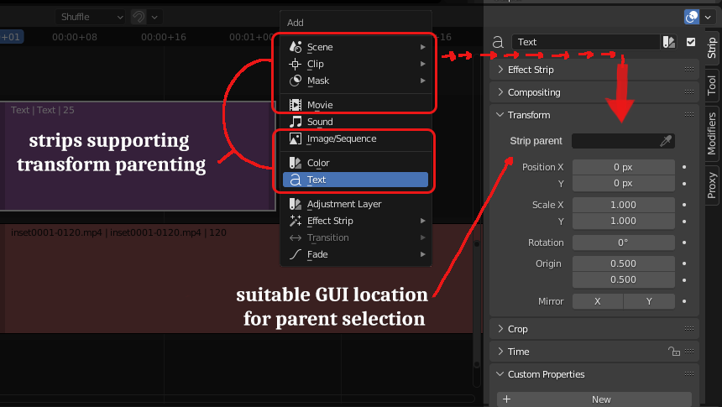This screenshot has height=407, width=722.
Task: Click the Clip tracking icon
Action: (x=296, y=64)
